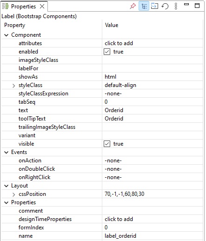Pin the Properties view to selection

point(133,6)
